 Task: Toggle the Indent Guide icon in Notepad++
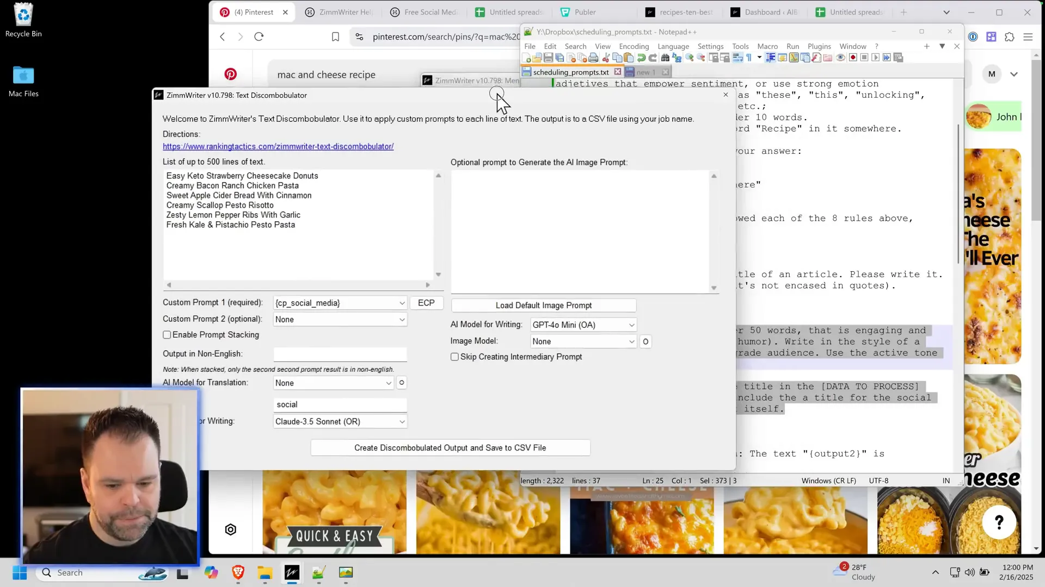770,58
